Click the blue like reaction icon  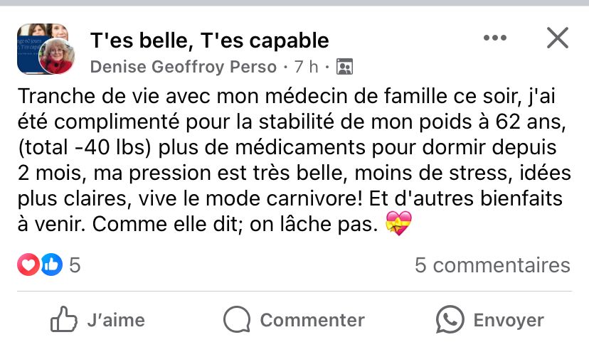(x=51, y=265)
